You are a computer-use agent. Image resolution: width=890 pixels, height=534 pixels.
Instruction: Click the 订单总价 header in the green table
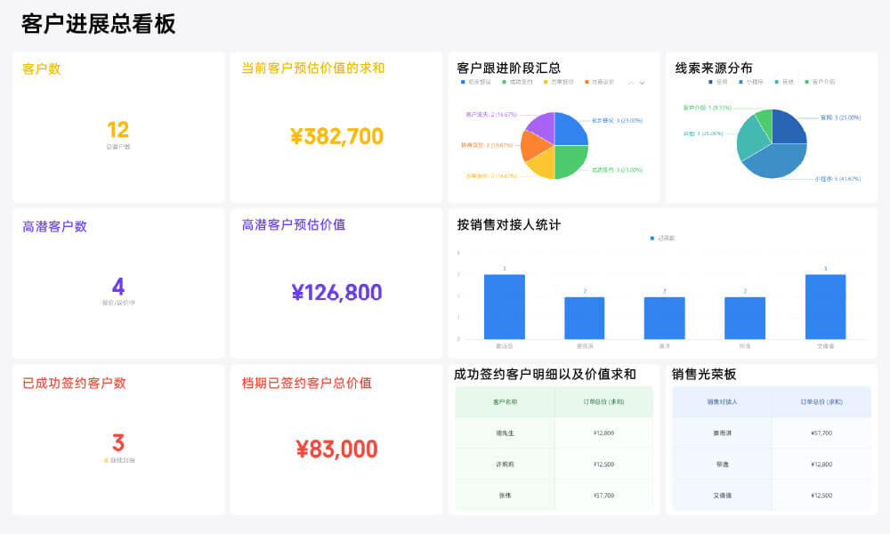point(604,401)
